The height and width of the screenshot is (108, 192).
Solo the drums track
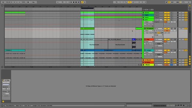(172, 13)
